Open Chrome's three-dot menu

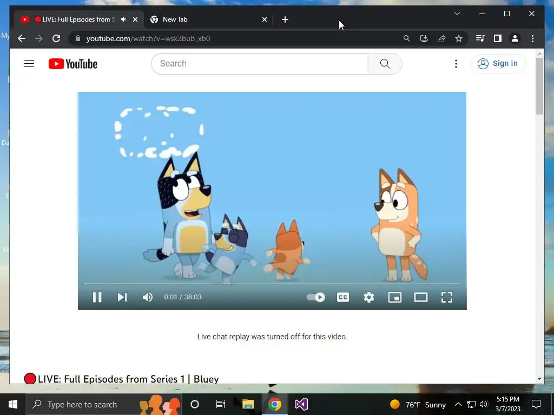coord(532,38)
